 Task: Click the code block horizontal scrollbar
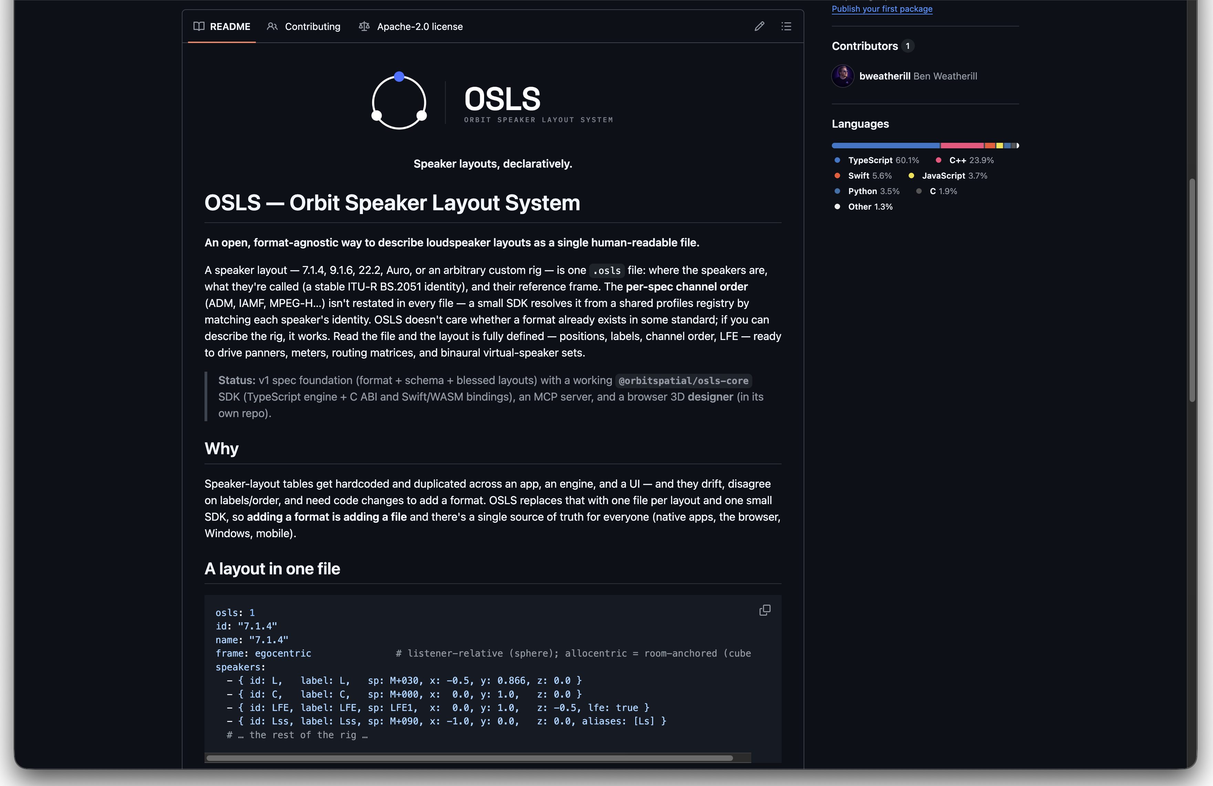[x=469, y=758]
